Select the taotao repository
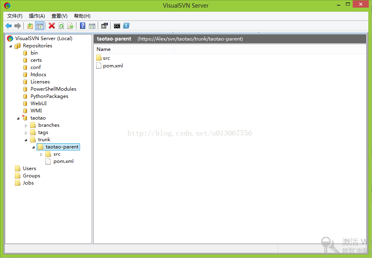 (38, 118)
